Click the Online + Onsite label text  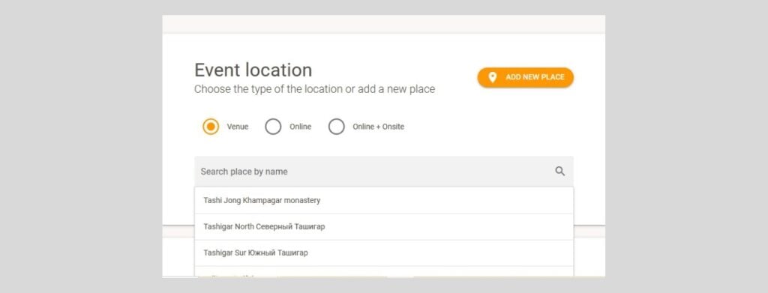pos(379,127)
